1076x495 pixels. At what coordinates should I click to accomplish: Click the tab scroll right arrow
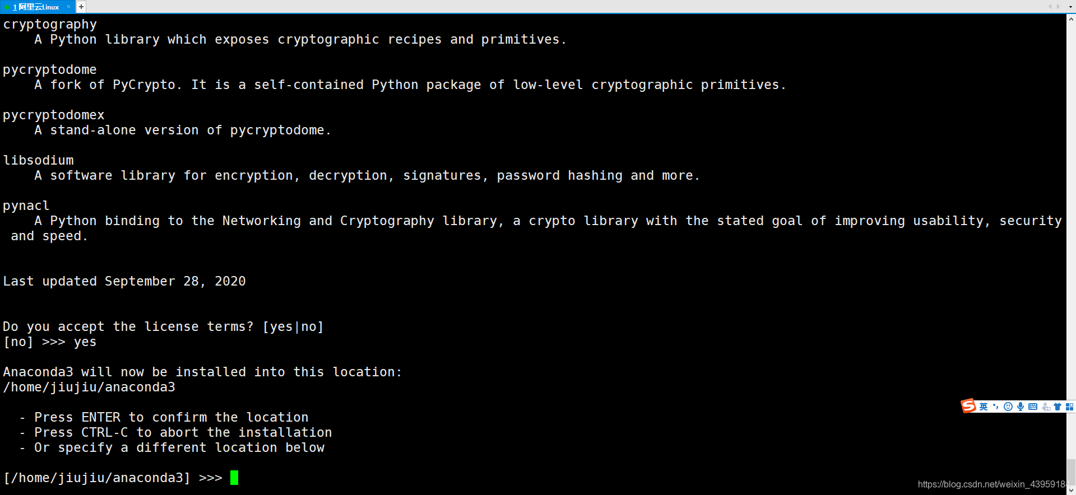[1058, 7]
